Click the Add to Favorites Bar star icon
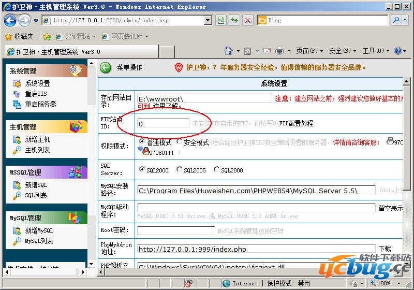 [47, 36]
